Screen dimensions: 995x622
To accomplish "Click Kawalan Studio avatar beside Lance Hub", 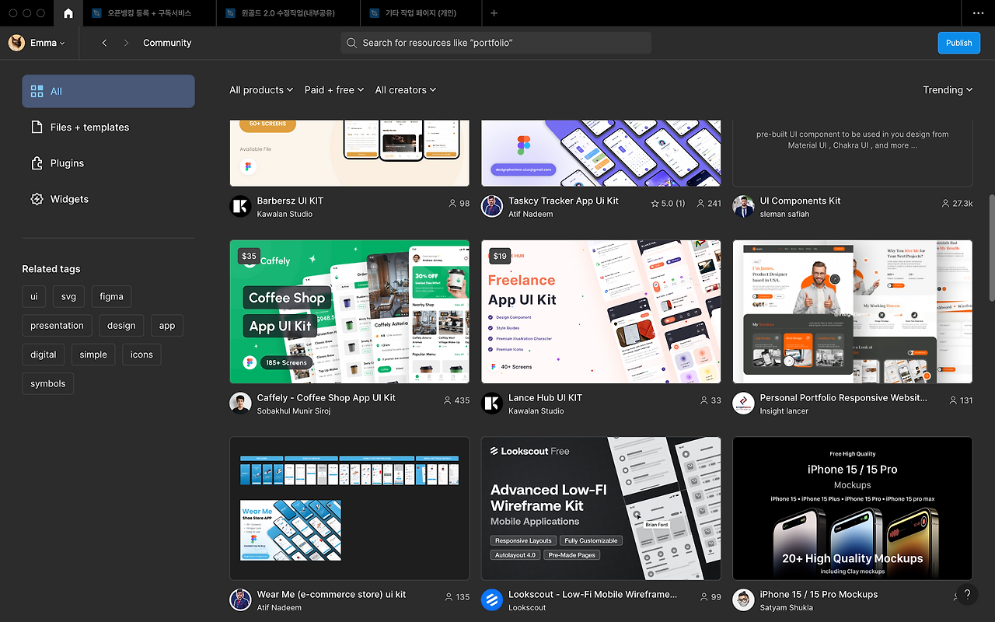I will pyautogui.click(x=492, y=403).
